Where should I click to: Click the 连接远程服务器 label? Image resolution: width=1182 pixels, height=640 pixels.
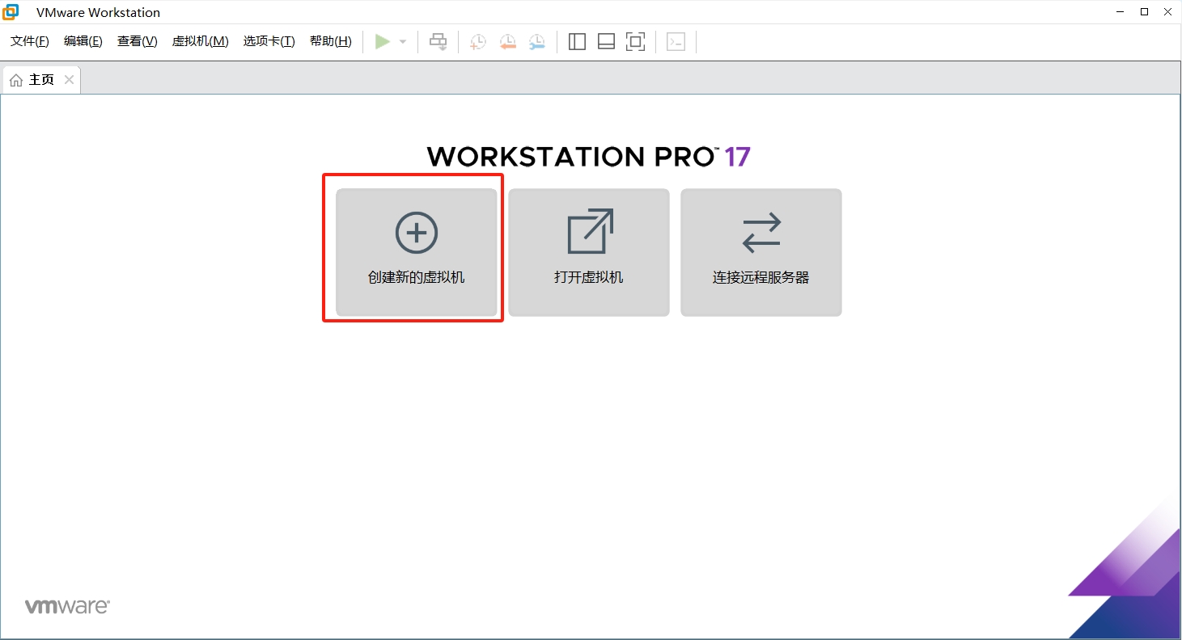click(x=761, y=278)
